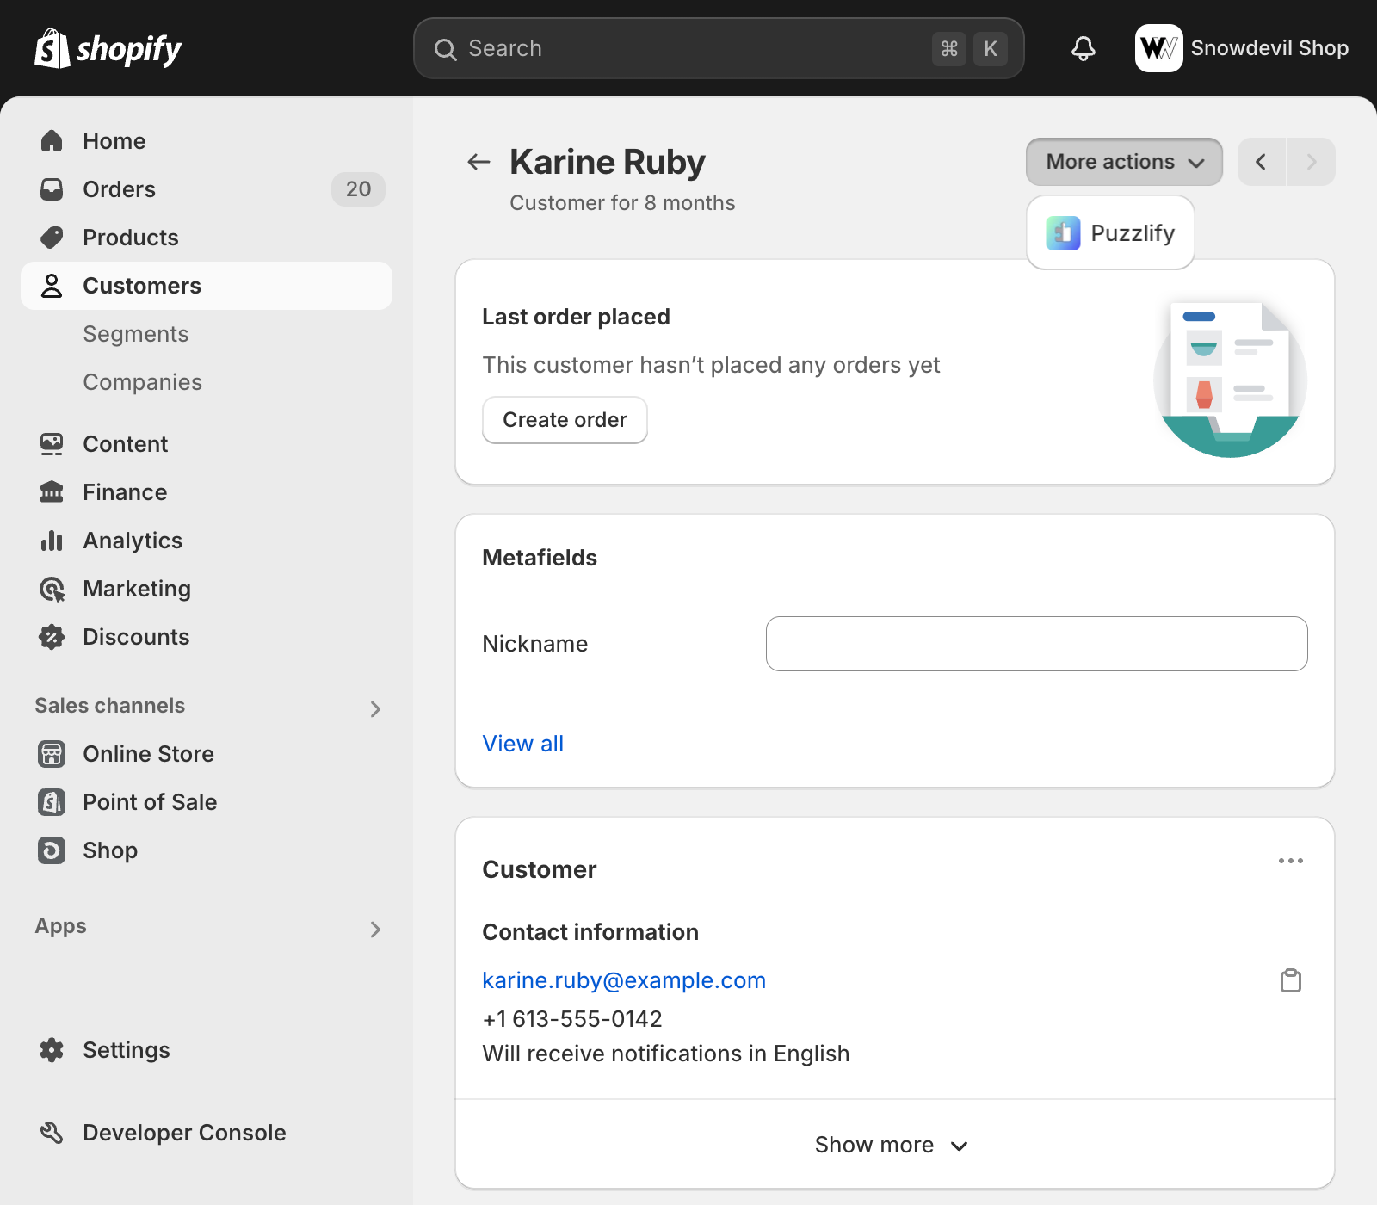Open Developer Console from the sidebar

pos(183,1133)
